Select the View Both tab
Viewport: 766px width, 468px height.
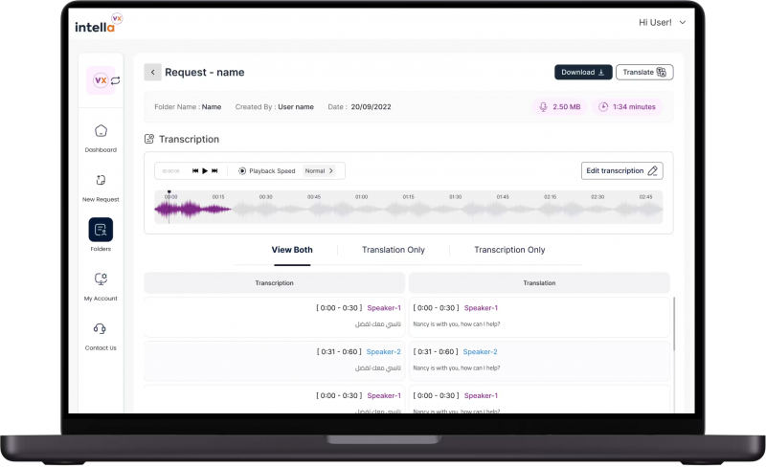(x=292, y=250)
